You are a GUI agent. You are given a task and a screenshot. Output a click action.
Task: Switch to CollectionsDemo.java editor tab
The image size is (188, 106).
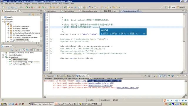point(89,11)
